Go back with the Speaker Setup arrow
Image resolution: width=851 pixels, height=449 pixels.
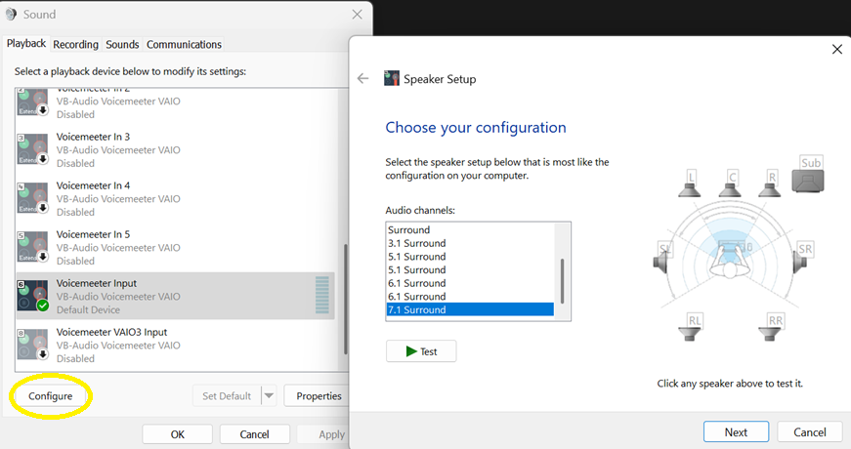click(x=363, y=79)
